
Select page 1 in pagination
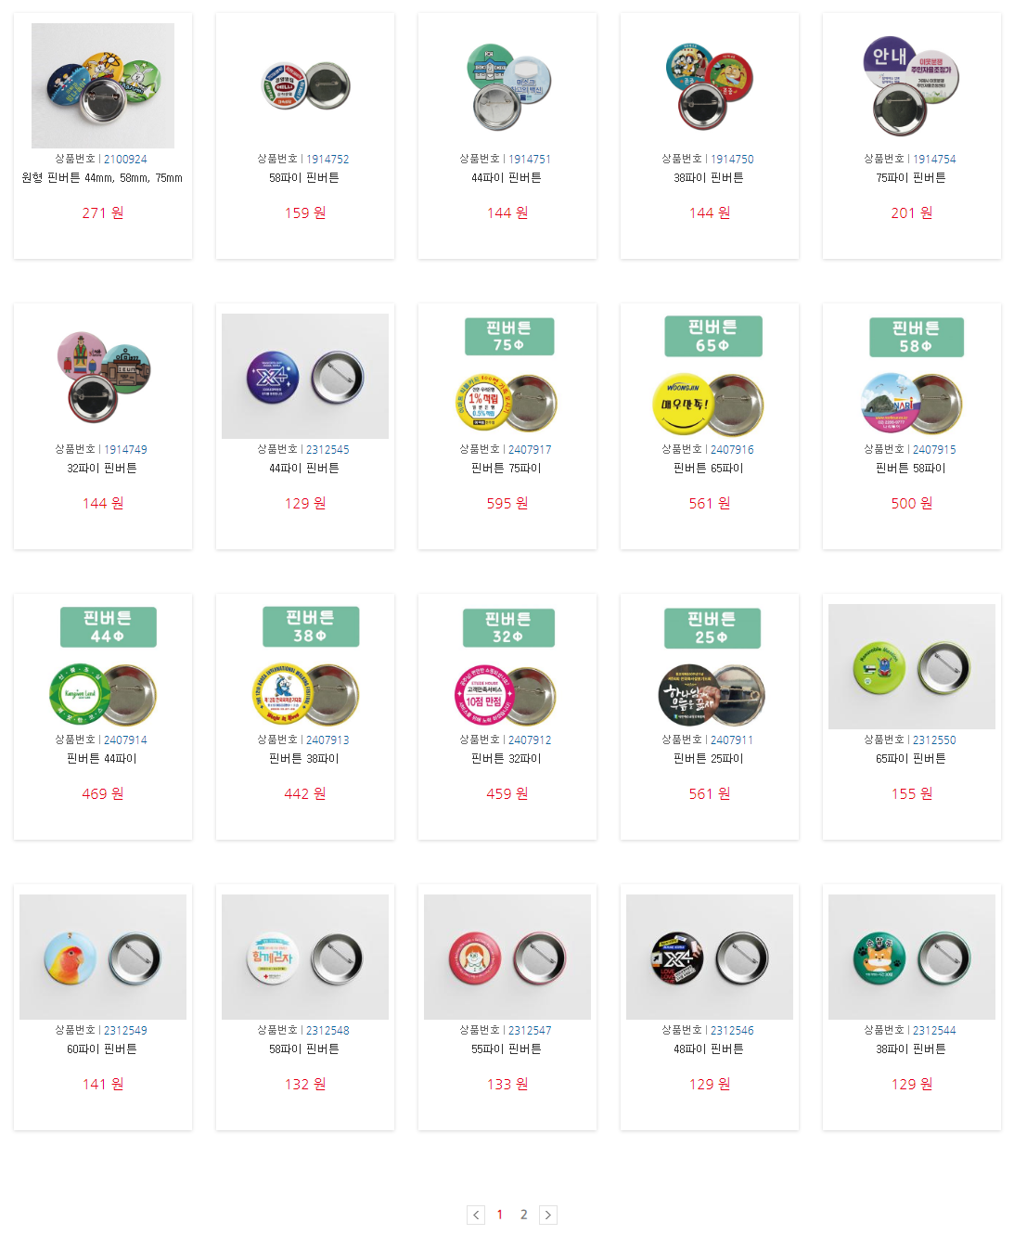pos(500,1215)
